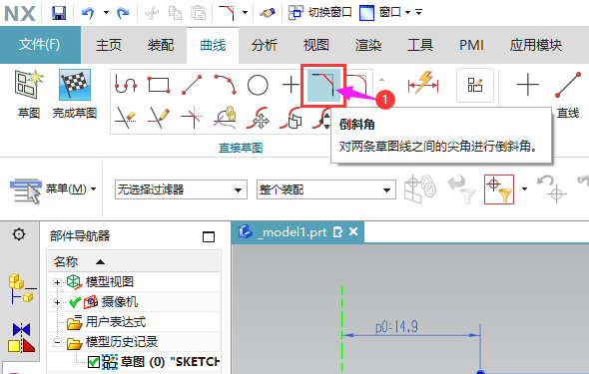Viewport: 589px width, 374px height.
Task: Click the curve with chain links icon
Action: pyautogui.click(x=225, y=118)
